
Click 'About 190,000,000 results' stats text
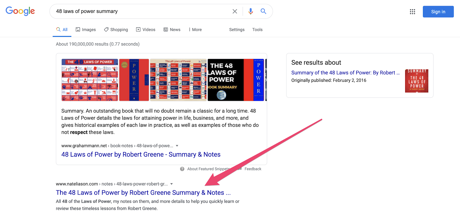(98, 44)
